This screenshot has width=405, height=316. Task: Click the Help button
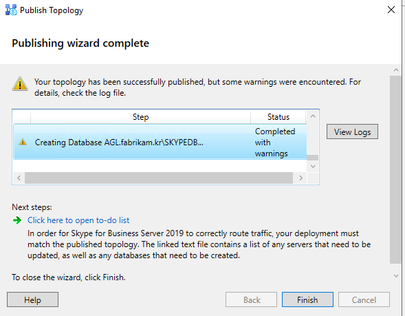pos(32,299)
